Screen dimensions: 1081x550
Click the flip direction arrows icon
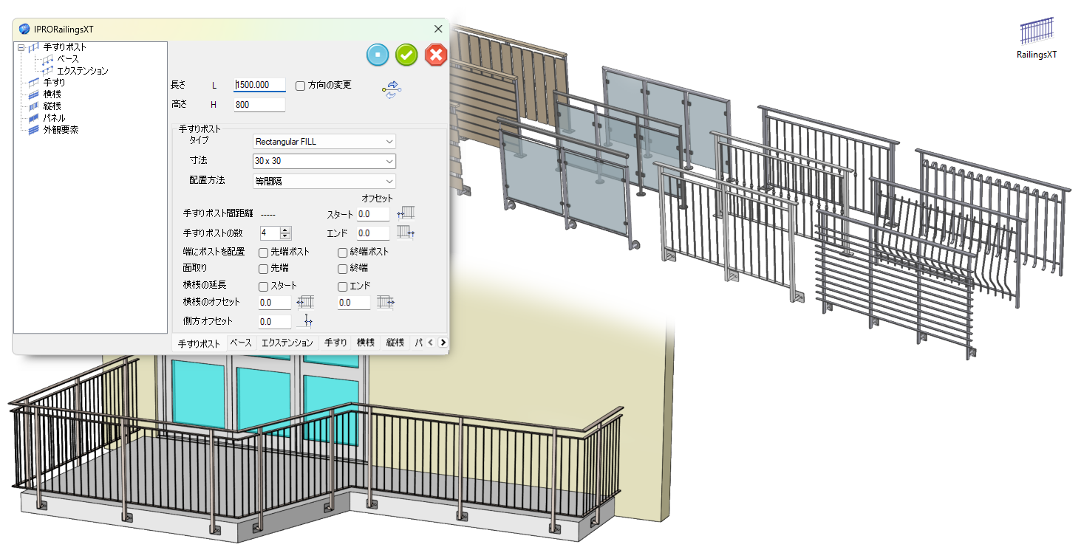[x=390, y=89]
